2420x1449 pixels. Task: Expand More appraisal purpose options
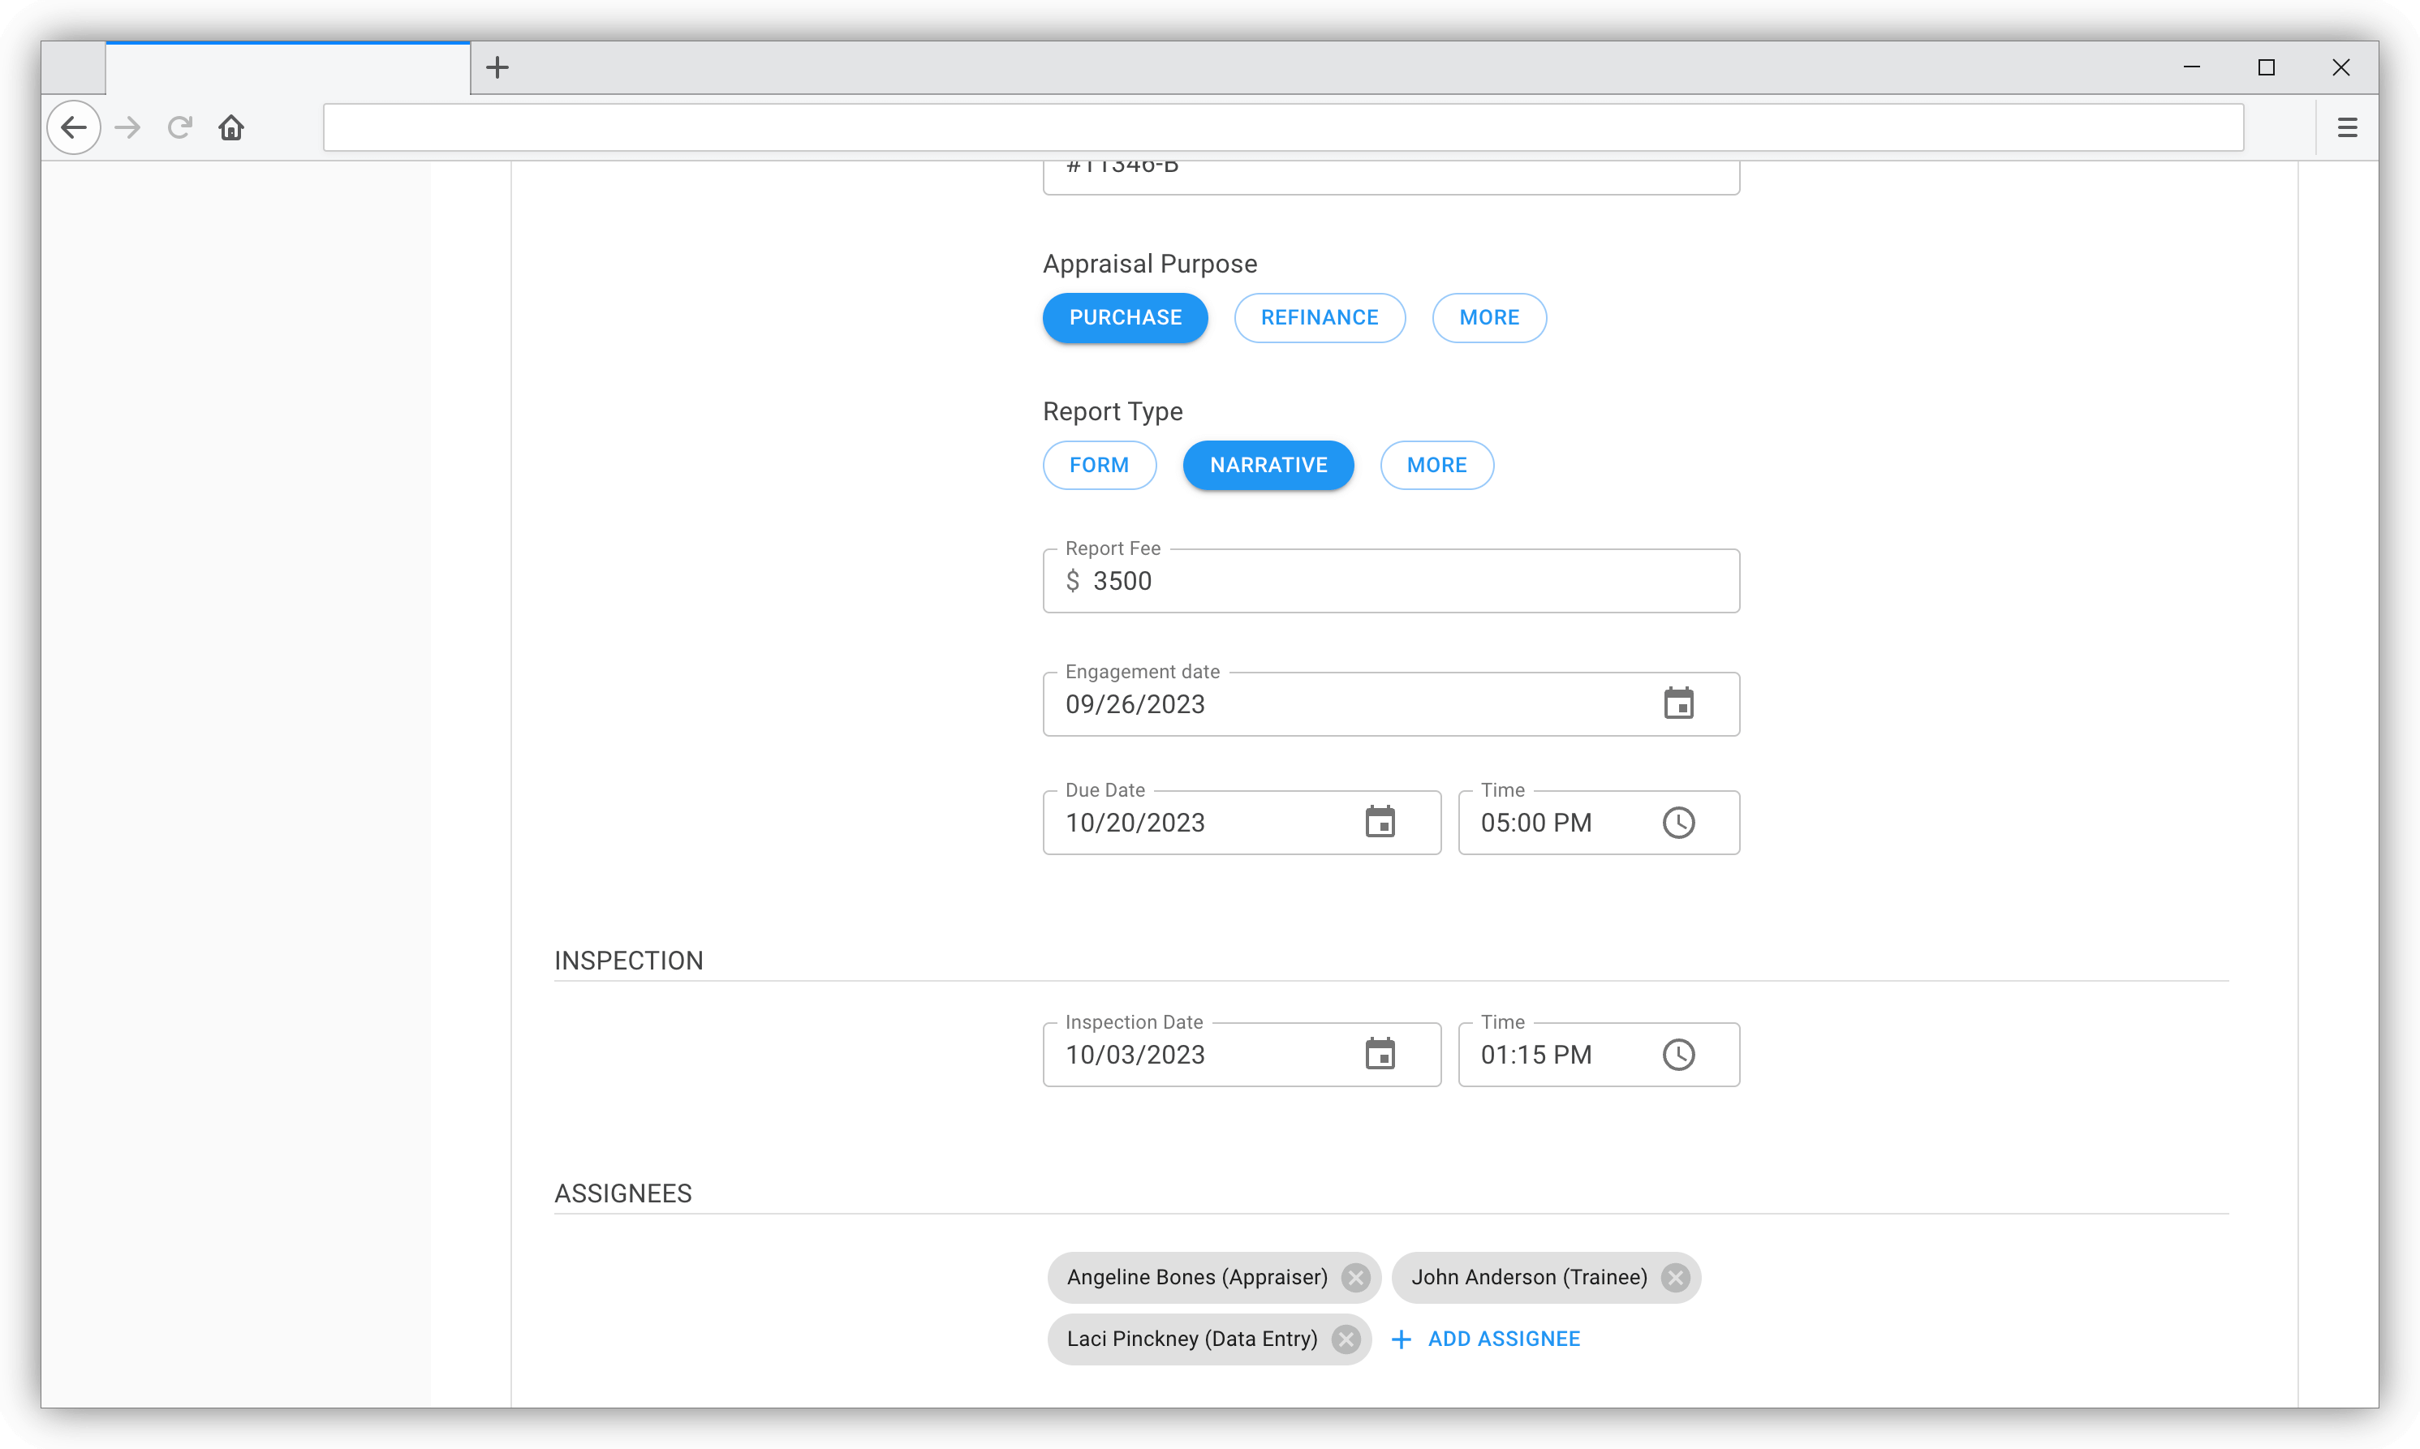(x=1488, y=317)
